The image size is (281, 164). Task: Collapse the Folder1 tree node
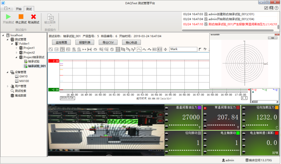pyautogui.click(x=12, y=44)
